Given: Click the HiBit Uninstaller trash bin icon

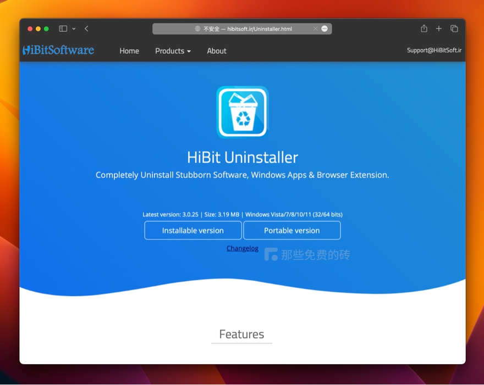Looking at the screenshot, I should tap(243, 112).
